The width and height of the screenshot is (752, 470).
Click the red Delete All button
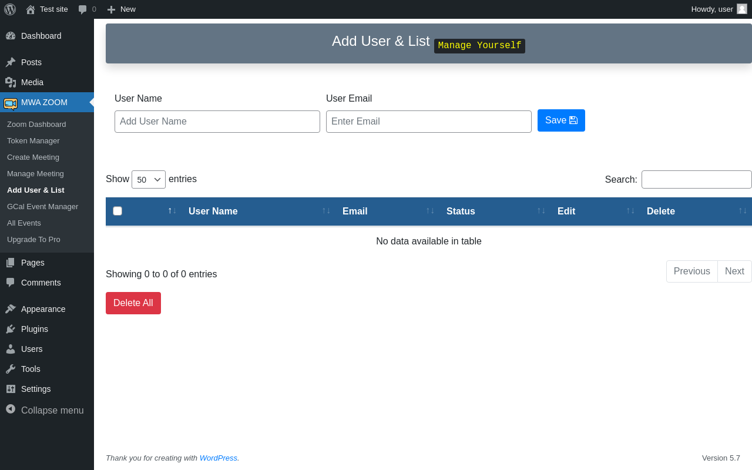[133, 303]
